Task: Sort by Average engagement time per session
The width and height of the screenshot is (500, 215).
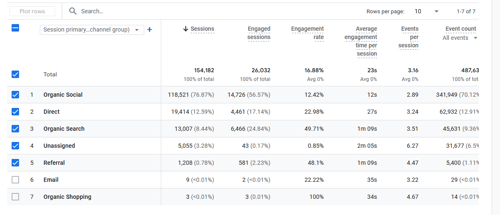Action: (360, 41)
